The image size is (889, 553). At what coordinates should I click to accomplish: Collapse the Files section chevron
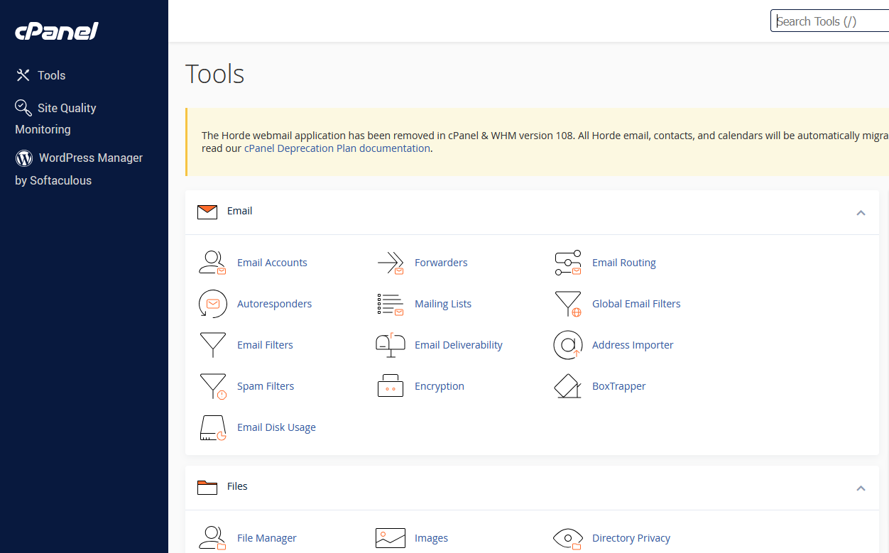[x=861, y=488]
